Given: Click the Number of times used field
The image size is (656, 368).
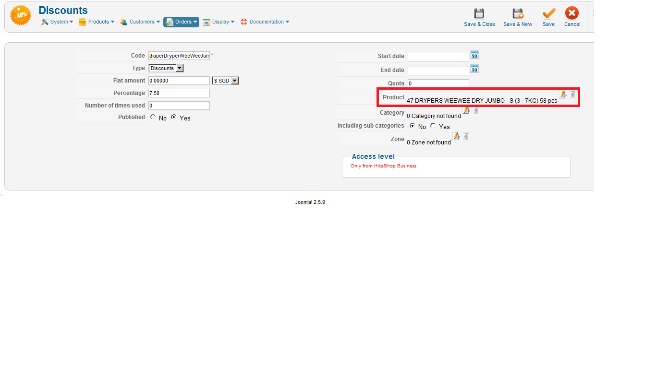Looking at the screenshot, I should click(x=179, y=106).
